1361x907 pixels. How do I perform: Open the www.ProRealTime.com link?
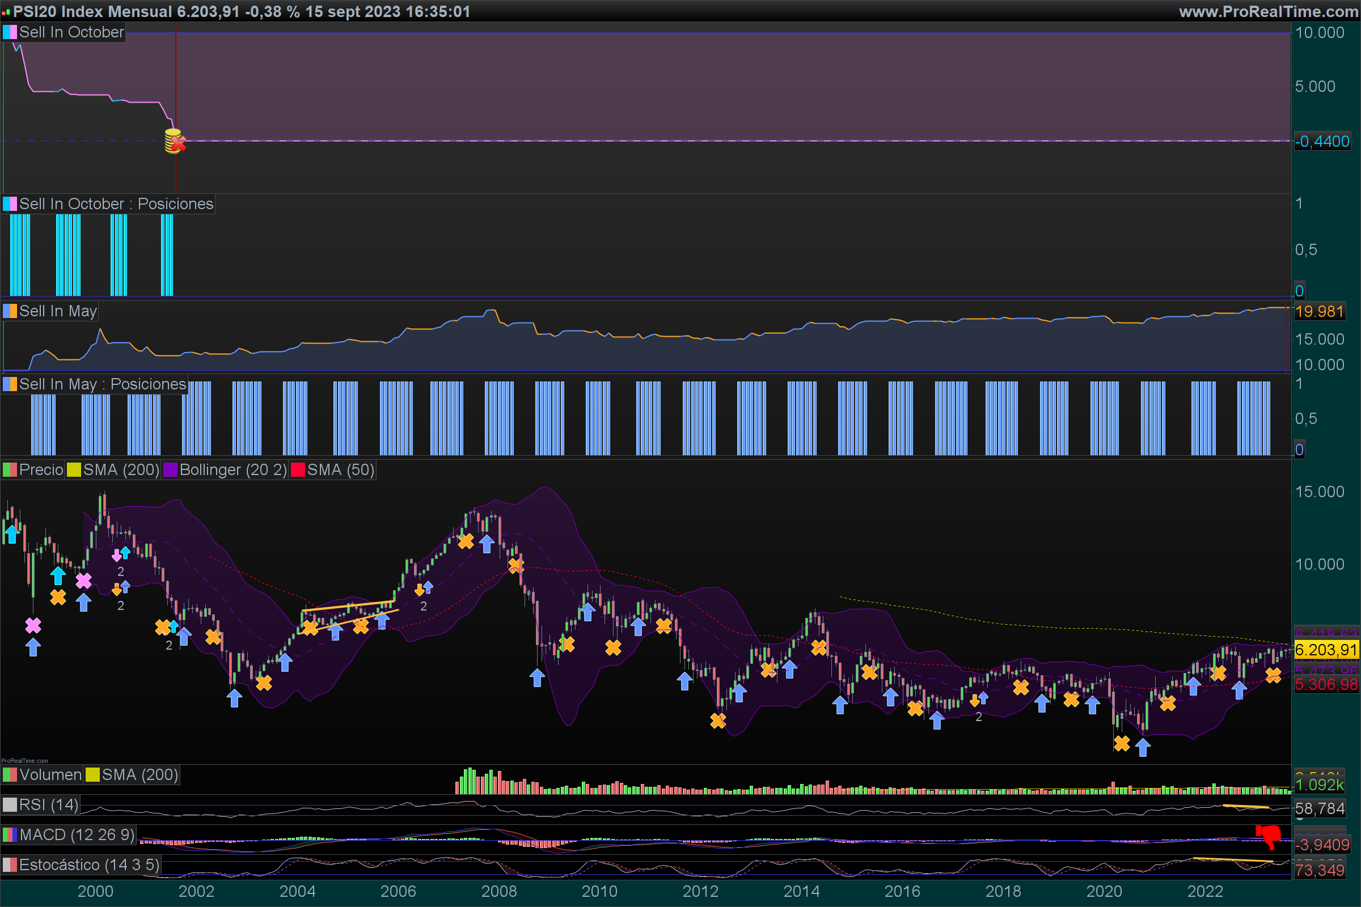click(1268, 11)
